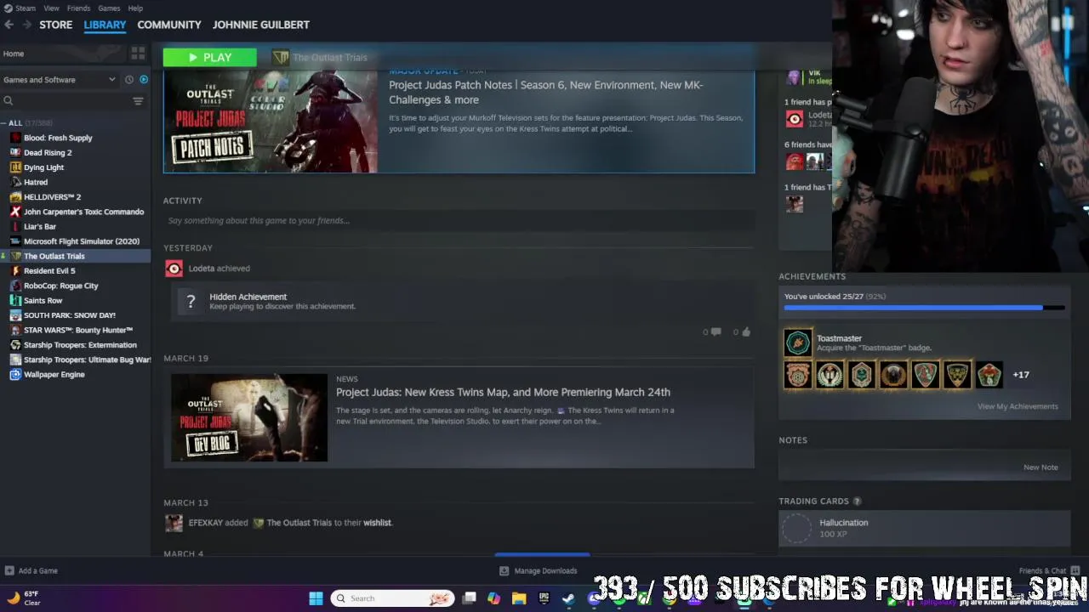Select Saints Row in game list
The height and width of the screenshot is (612, 1089).
pos(43,300)
